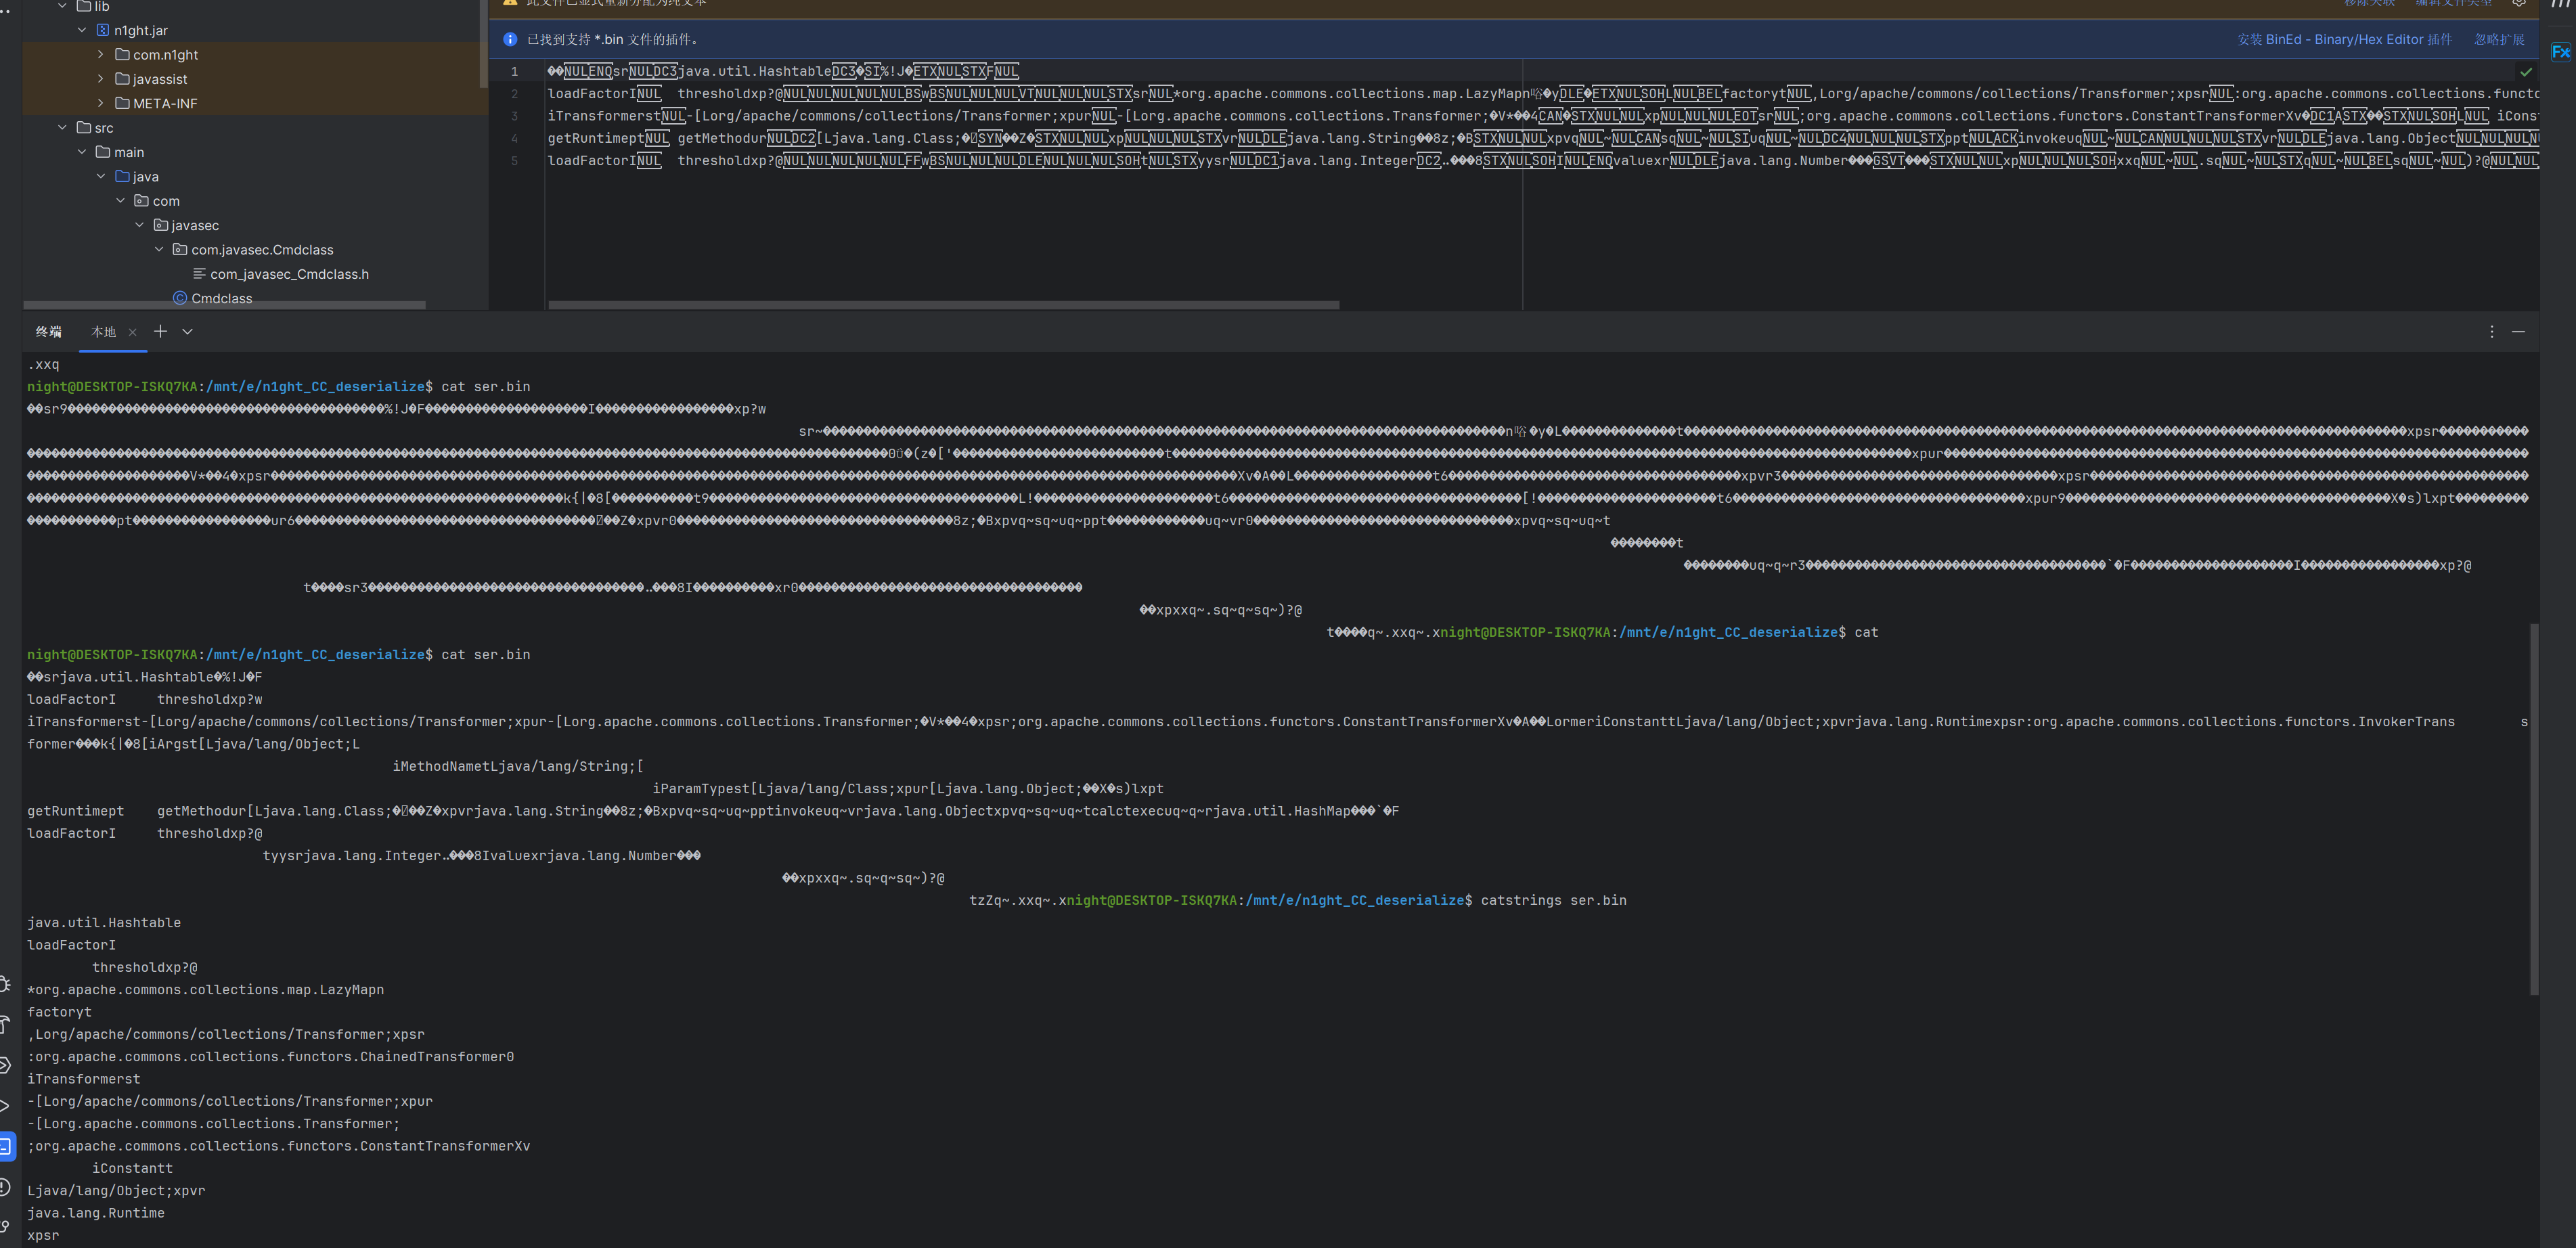Click the green inspection checkmark widget
2576x1248 pixels.
pos(2526,72)
